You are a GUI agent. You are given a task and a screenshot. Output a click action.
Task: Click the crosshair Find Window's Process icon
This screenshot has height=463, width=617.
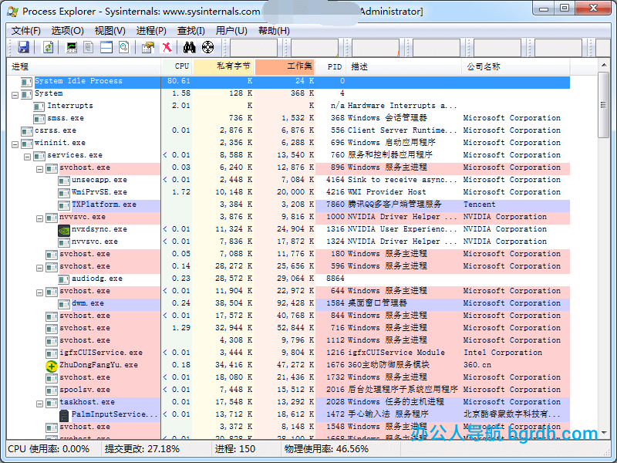[x=207, y=48]
